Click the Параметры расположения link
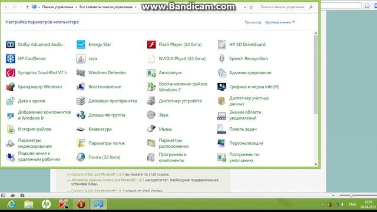The image size is (377, 212). click(x=174, y=143)
